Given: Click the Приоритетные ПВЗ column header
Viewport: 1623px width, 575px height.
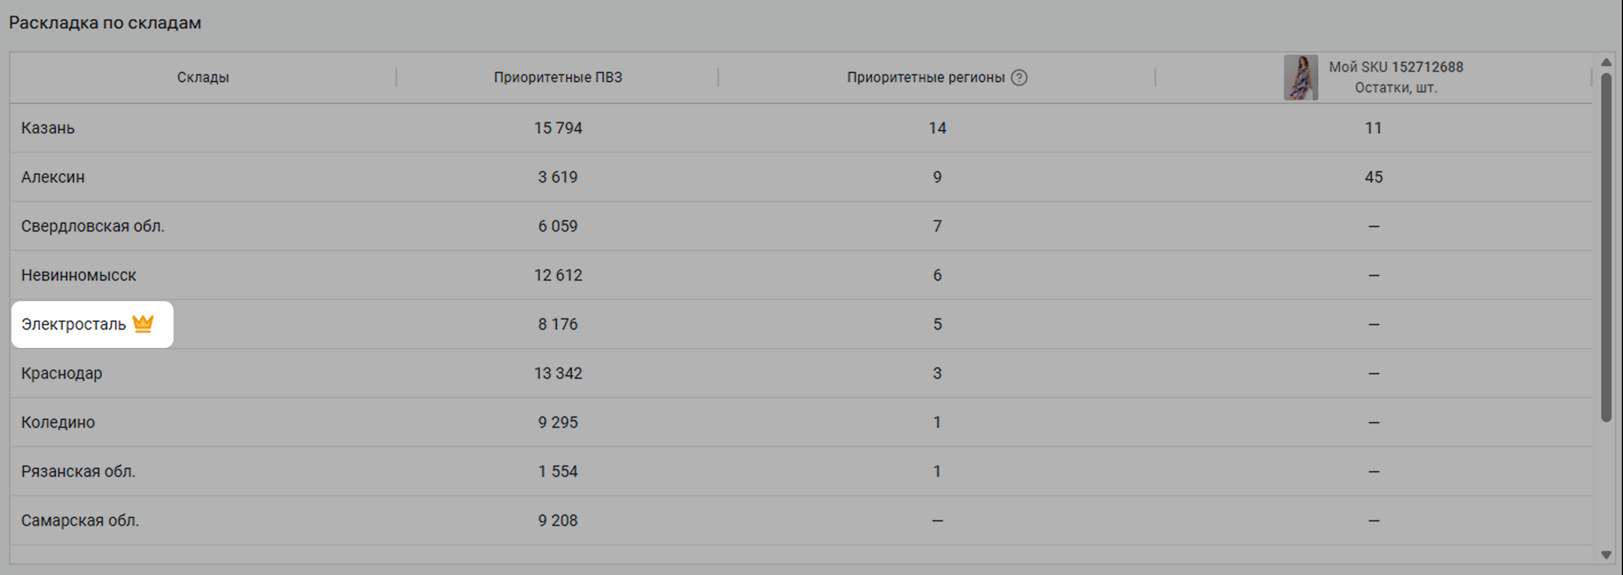Looking at the screenshot, I should (558, 78).
